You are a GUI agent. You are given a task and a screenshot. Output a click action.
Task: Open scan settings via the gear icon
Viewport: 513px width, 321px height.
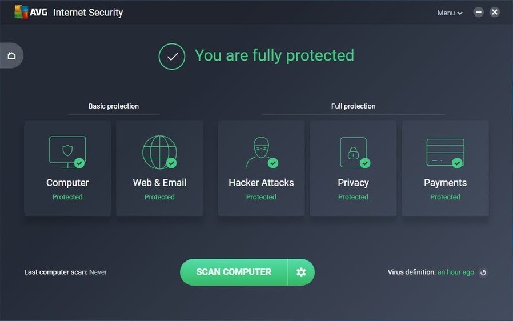click(x=301, y=272)
